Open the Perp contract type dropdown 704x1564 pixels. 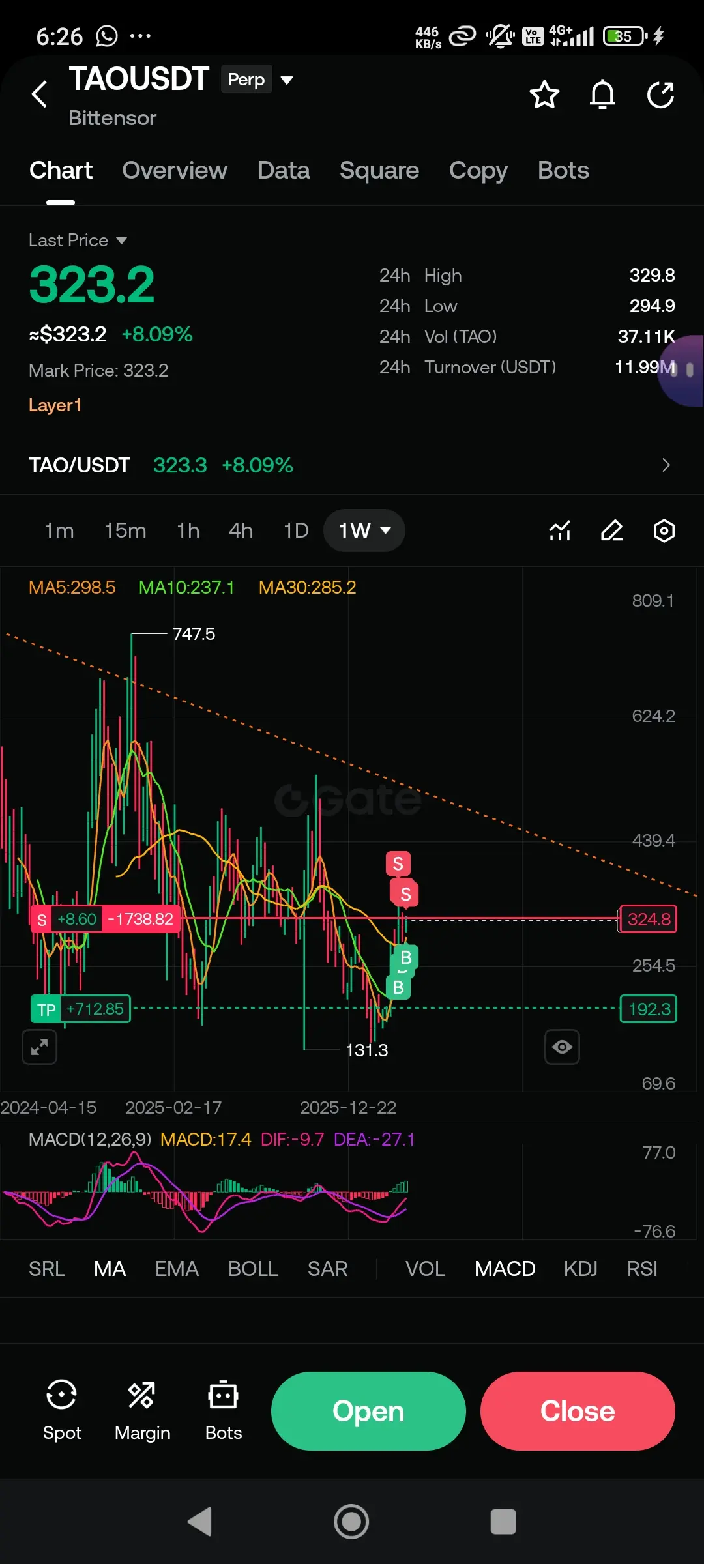point(257,80)
